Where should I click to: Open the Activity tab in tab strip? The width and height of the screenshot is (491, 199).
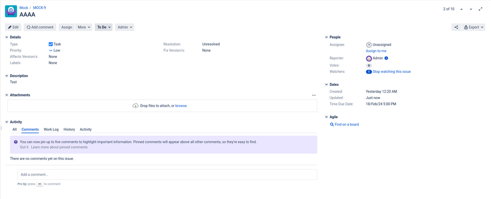coord(86,129)
